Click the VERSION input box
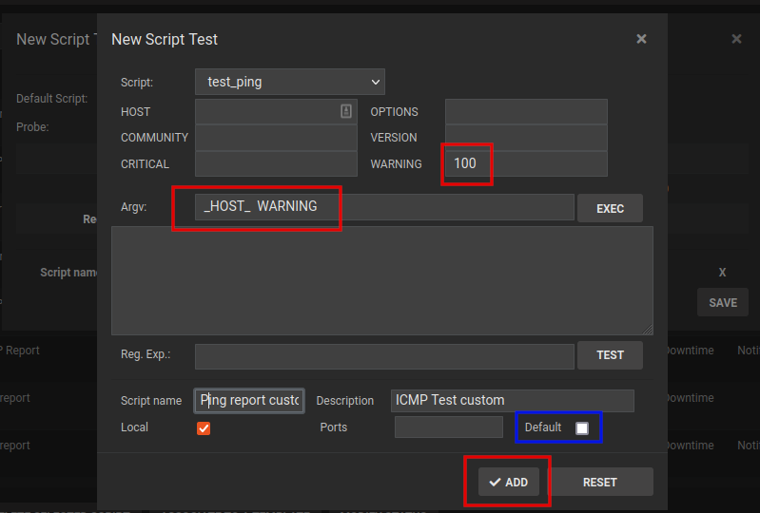The height and width of the screenshot is (513, 760). [x=525, y=138]
